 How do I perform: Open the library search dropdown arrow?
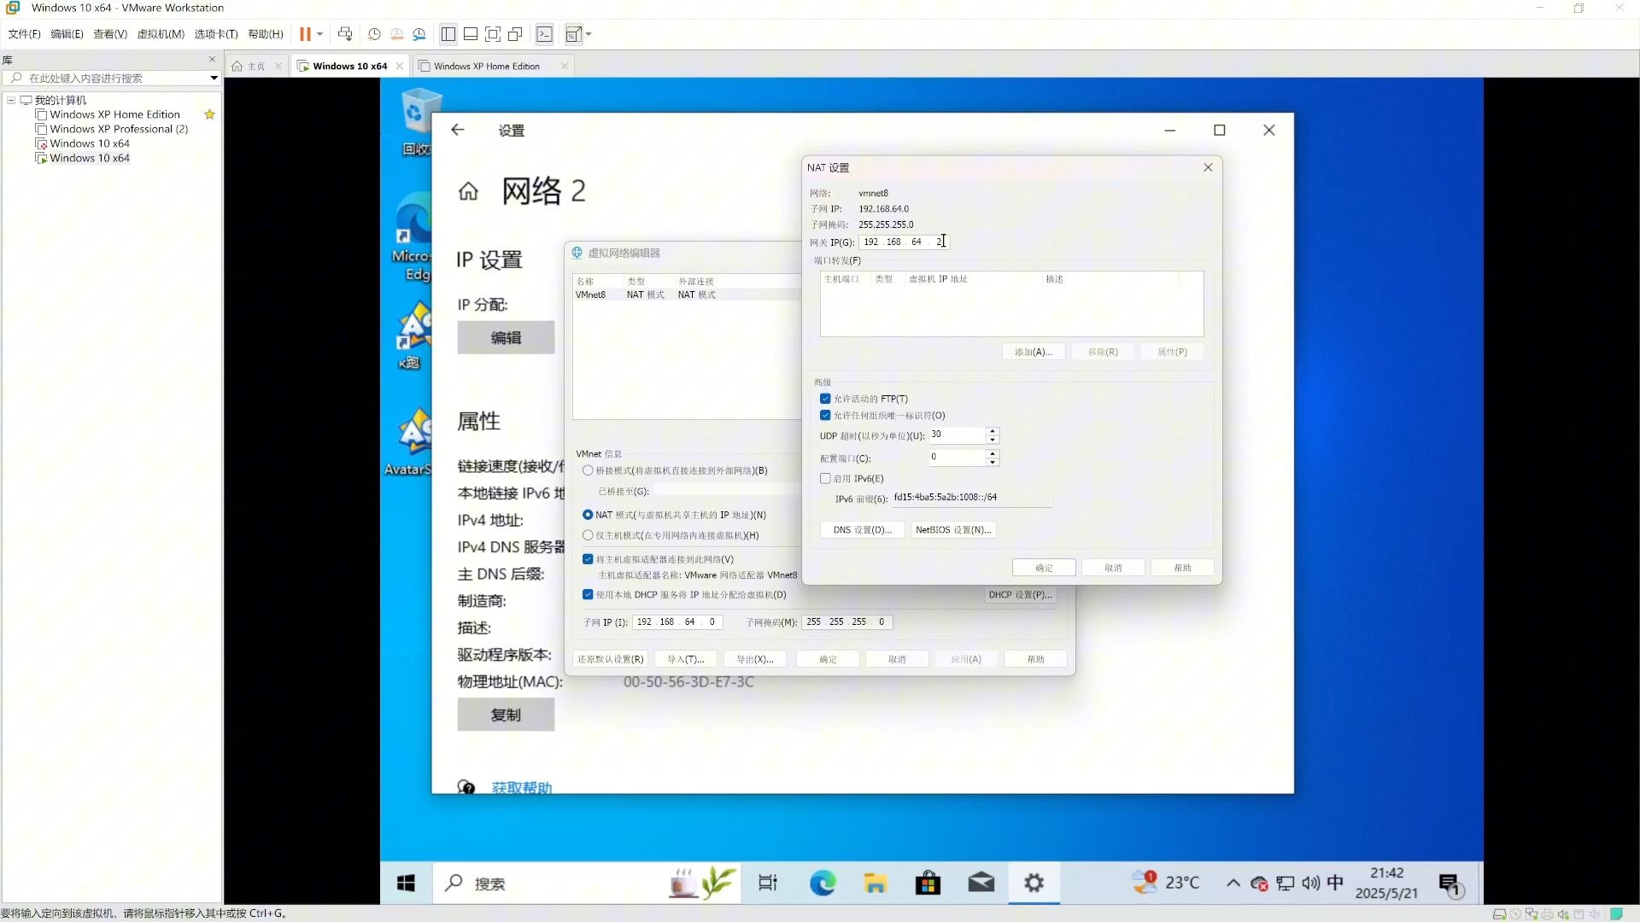coord(214,78)
